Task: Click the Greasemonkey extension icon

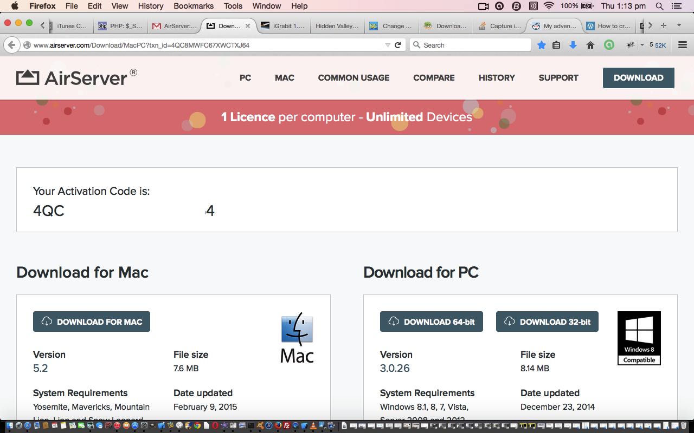Action: (631, 45)
